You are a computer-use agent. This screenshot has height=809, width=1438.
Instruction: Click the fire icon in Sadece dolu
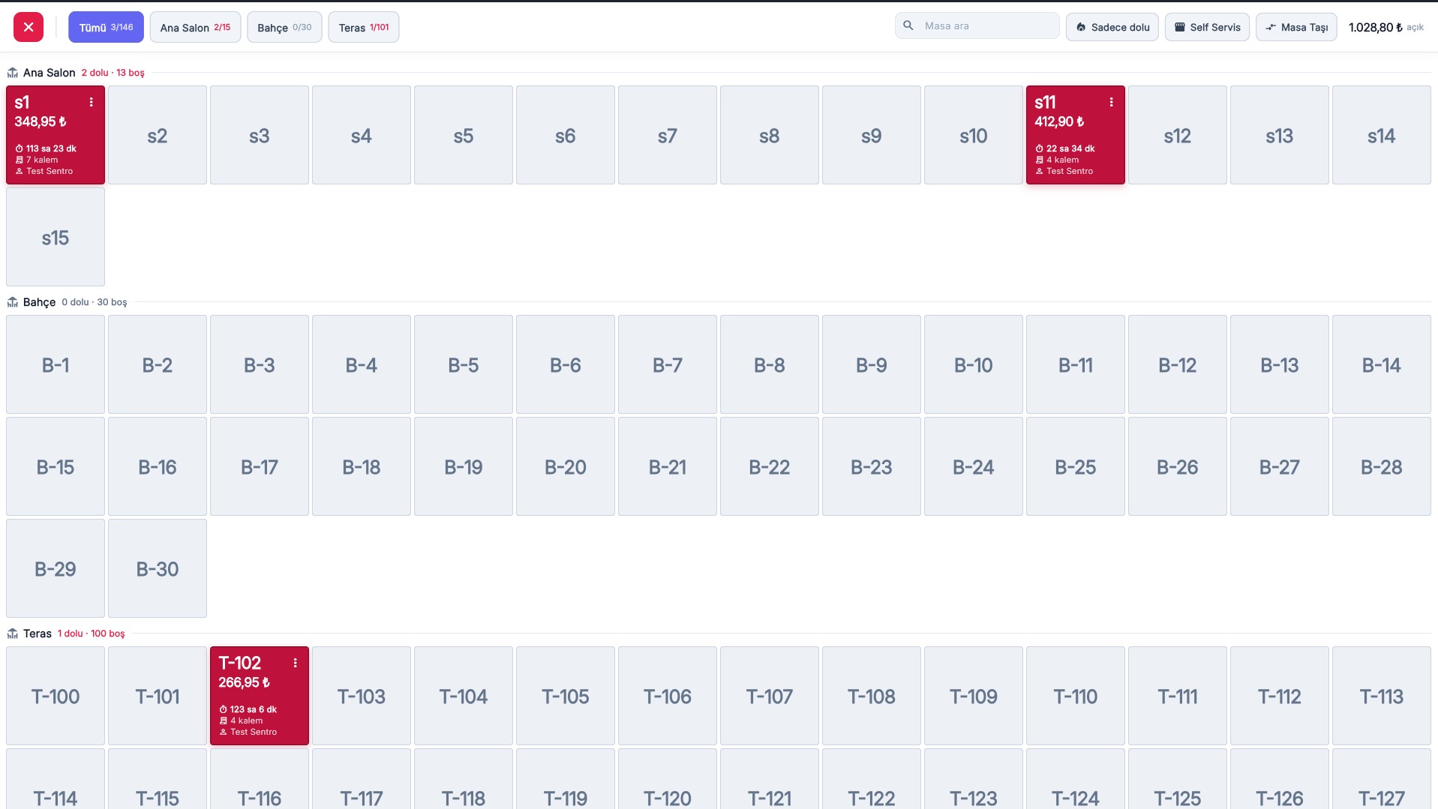(1081, 27)
